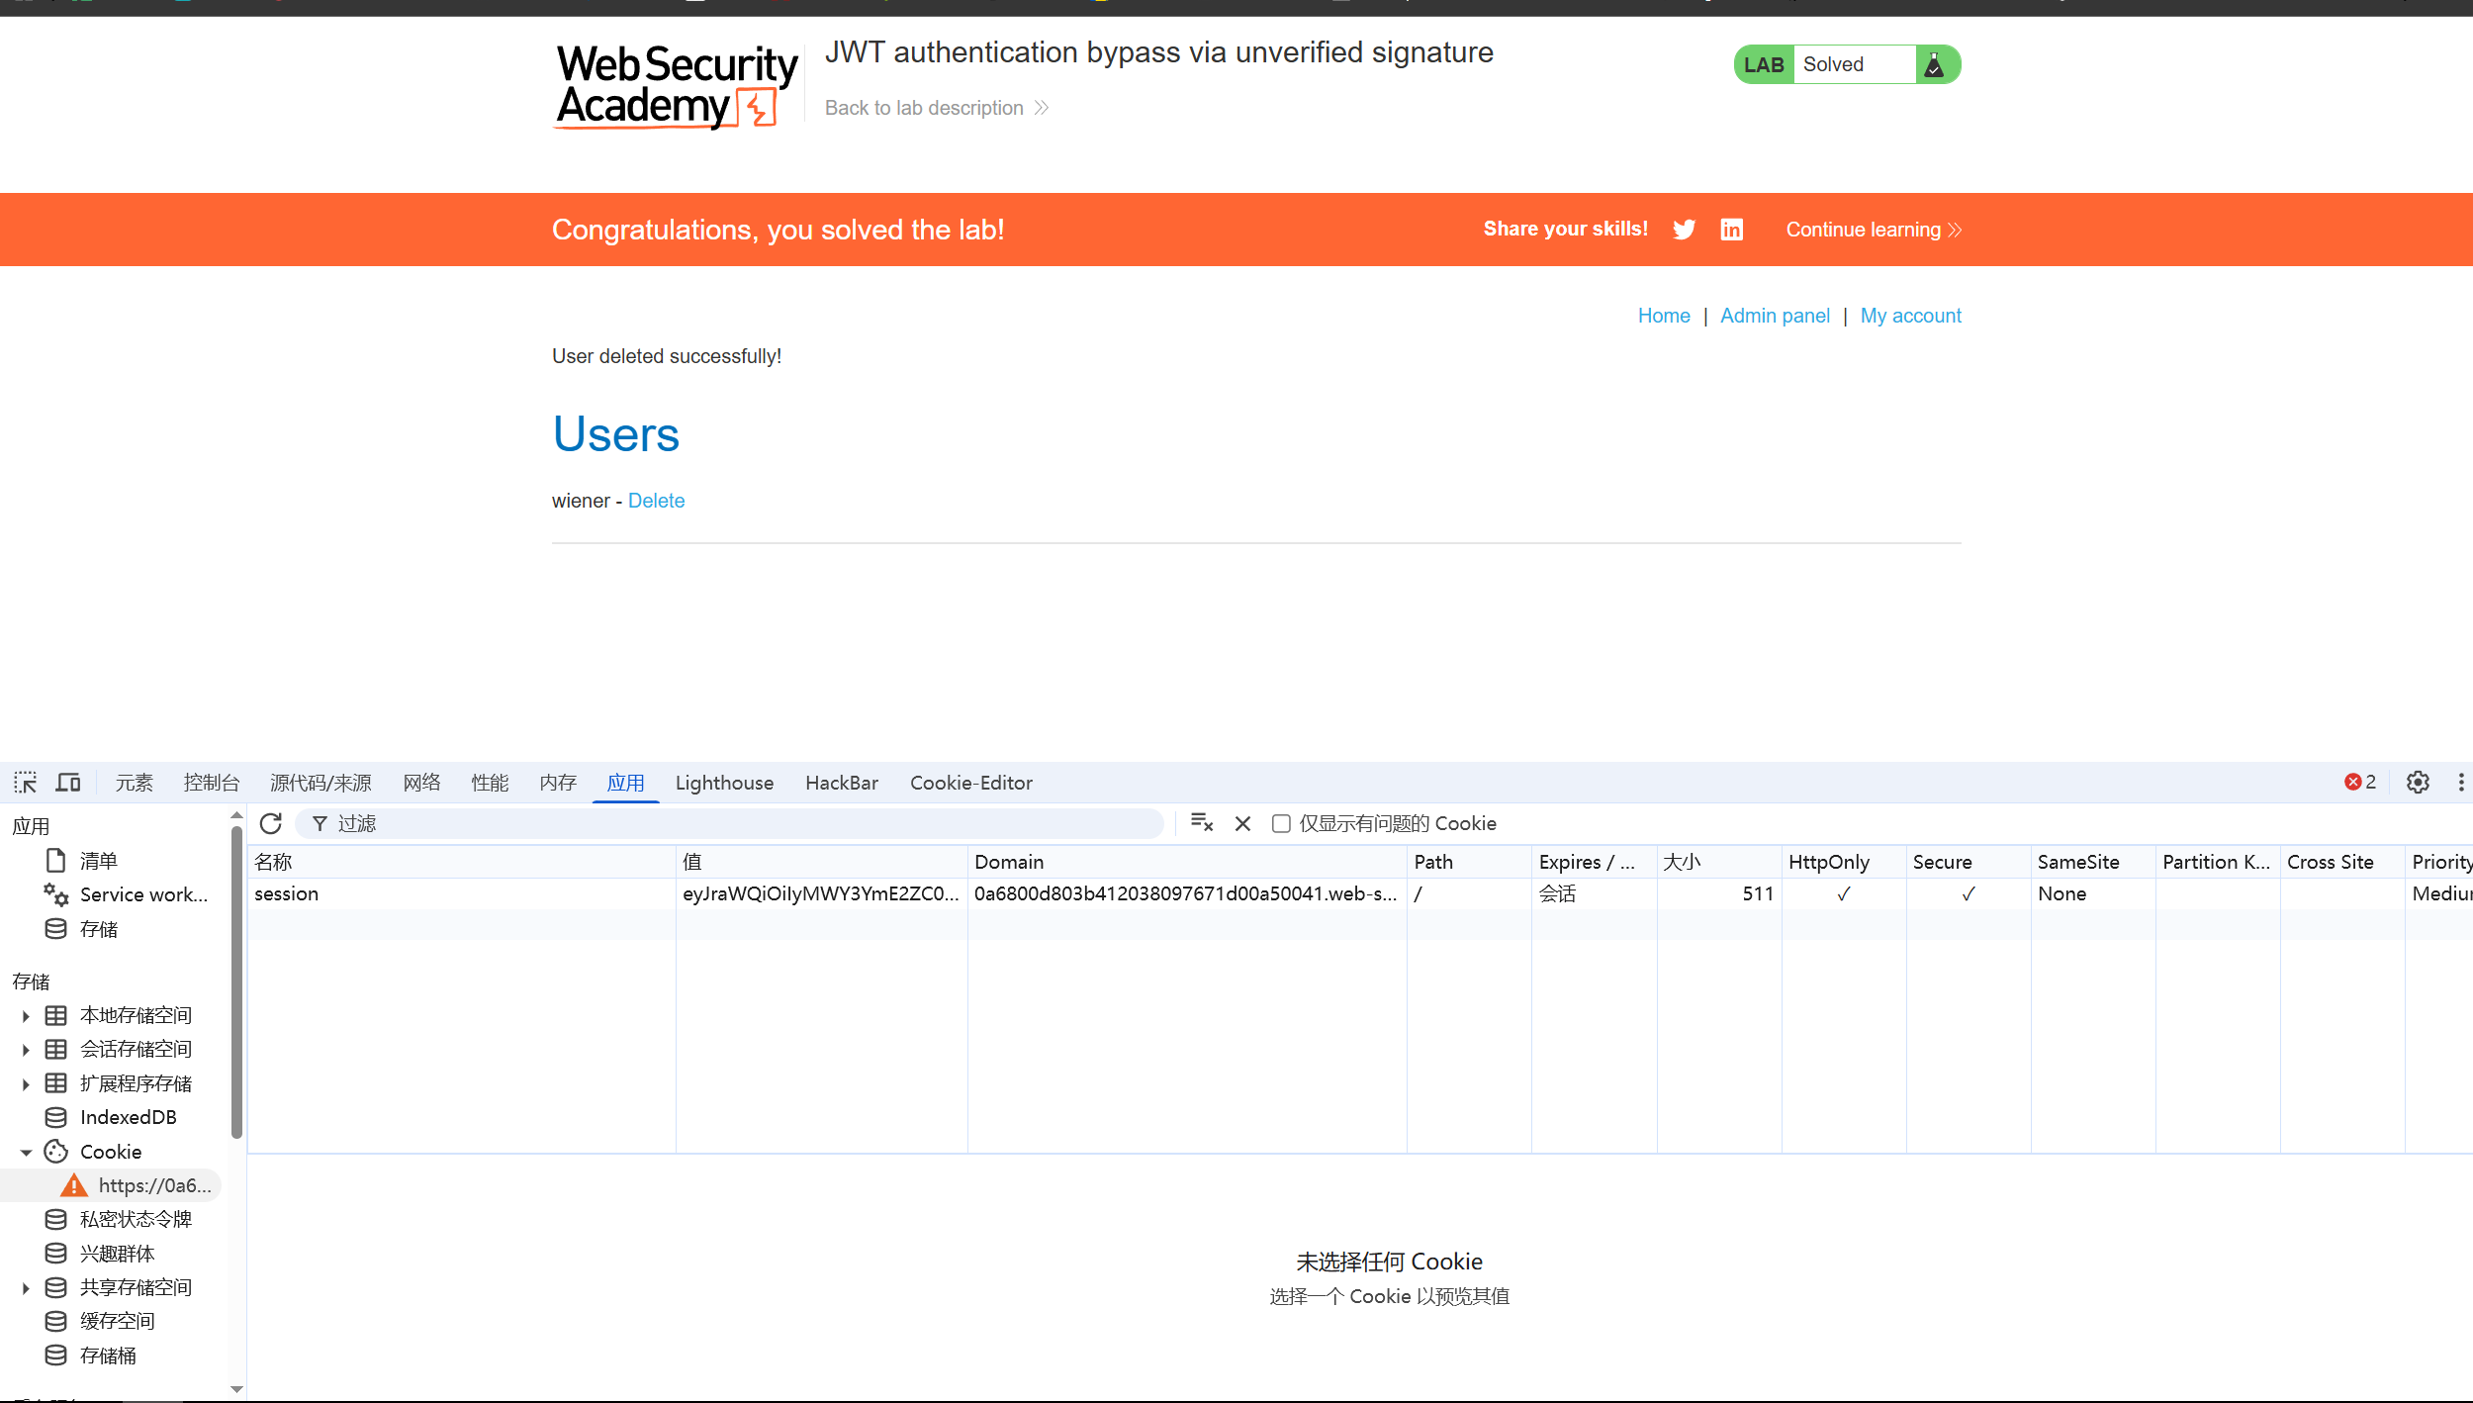This screenshot has width=2473, height=1403.
Task: Enable only show problematic Cookie checkbox
Action: tap(1281, 823)
